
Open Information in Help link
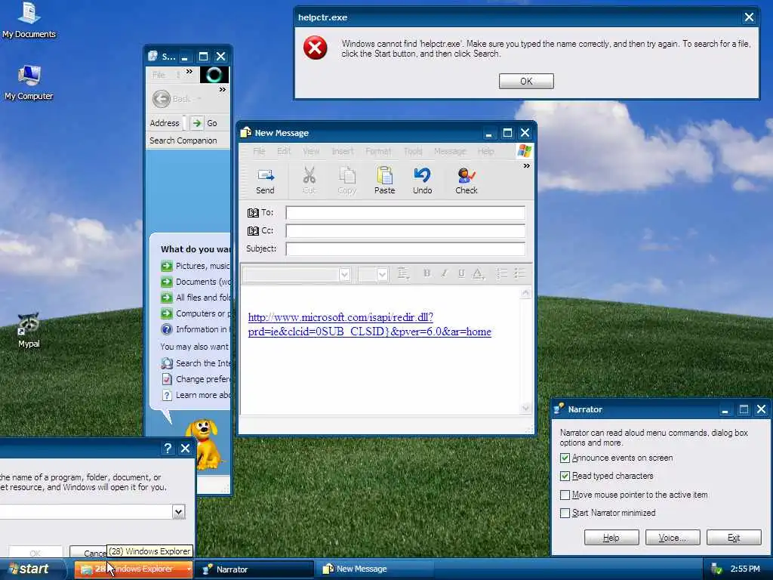[x=196, y=329]
